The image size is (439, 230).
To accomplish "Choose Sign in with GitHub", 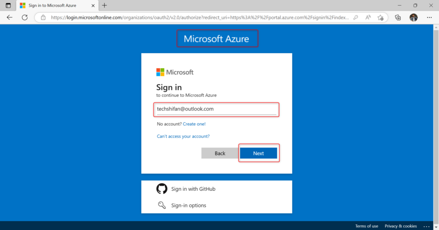I will pos(193,189).
